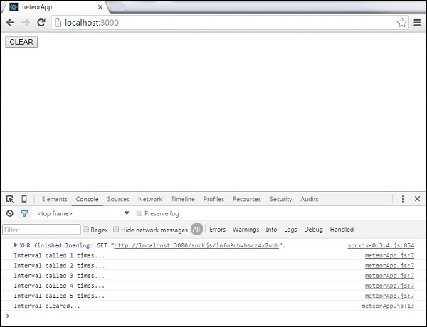Activate the inspect element magnifier tool
This screenshot has height=327, width=427.
coord(10,200)
